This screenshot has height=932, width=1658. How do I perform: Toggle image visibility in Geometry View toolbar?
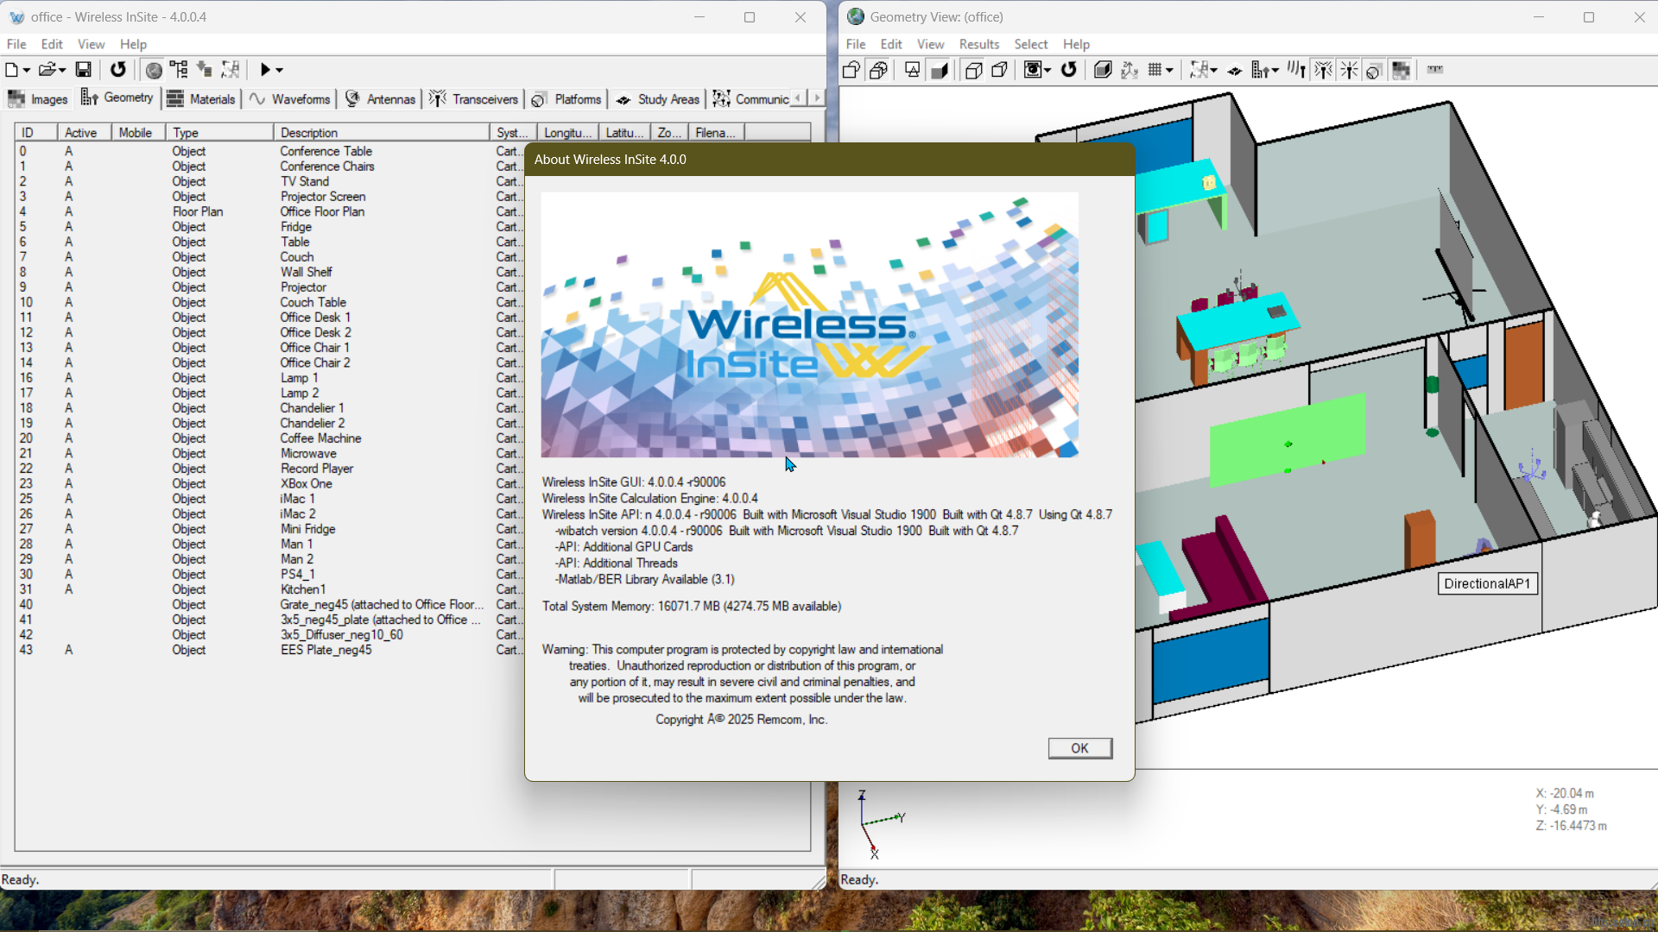(x=1401, y=70)
